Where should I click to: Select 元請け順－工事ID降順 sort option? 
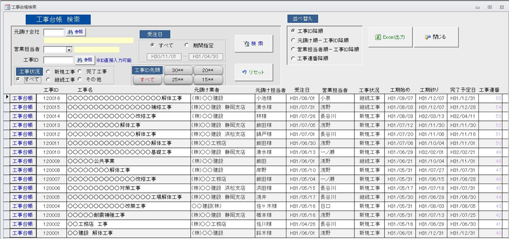(x=293, y=40)
